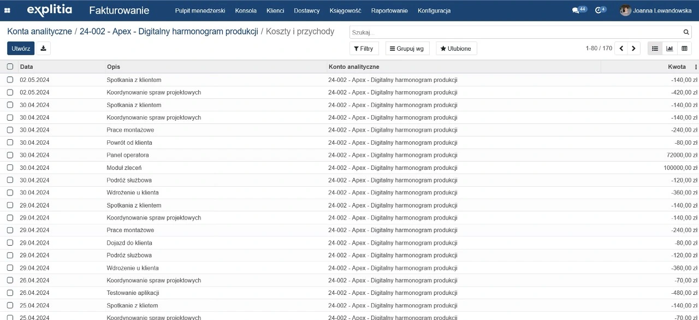Open the Moduł zleceń entry
This screenshot has height=320, width=699.
[x=124, y=168]
